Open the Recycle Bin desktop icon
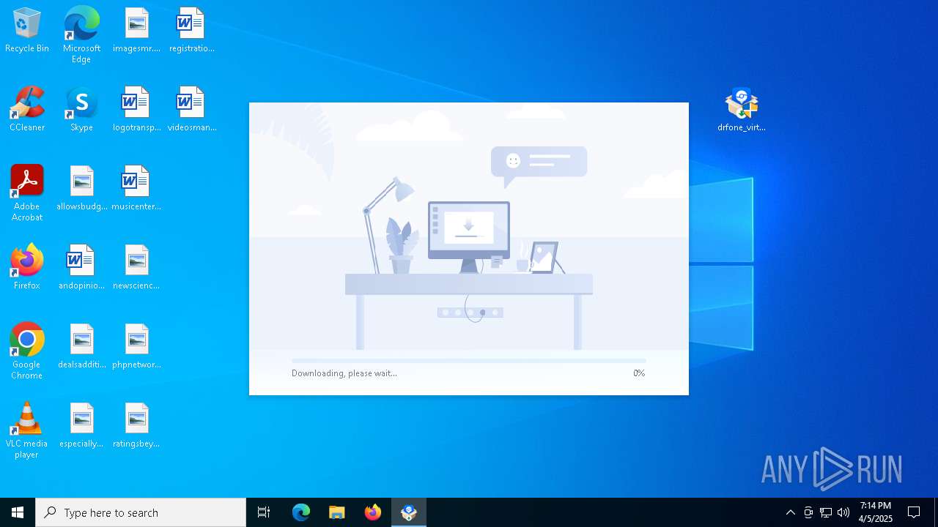The image size is (938, 527). 27,31
